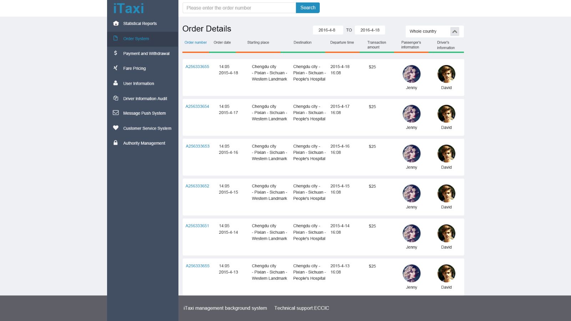Click the Customer Service heart icon
Screen dimensions: 571x321
[116, 128]
